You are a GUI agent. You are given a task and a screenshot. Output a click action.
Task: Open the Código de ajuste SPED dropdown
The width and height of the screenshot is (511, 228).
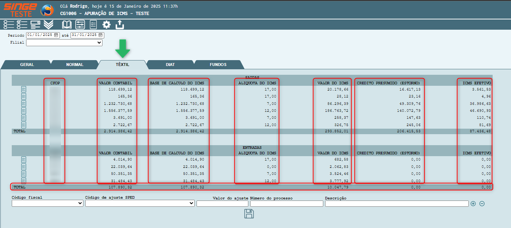[140, 203]
